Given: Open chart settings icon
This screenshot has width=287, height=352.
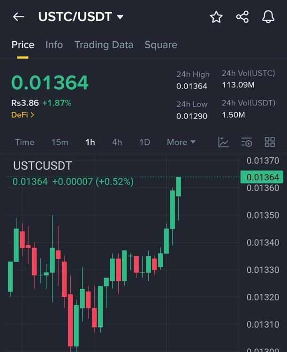Looking at the screenshot, I should [x=247, y=142].
